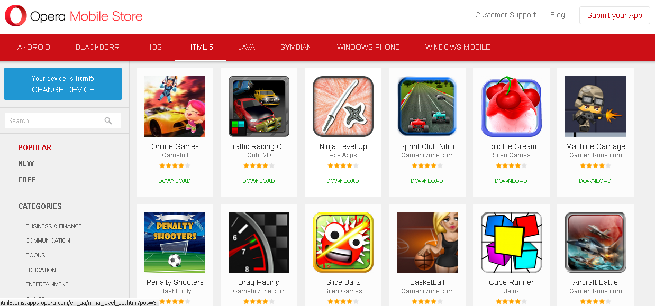655x306 pixels.
Task: Click the Submit your App button
Action: click(615, 15)
